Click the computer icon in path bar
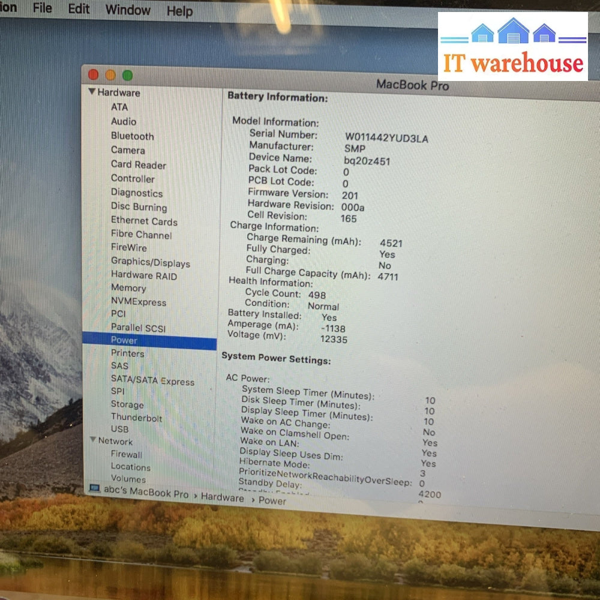 [x=94, y=488]
